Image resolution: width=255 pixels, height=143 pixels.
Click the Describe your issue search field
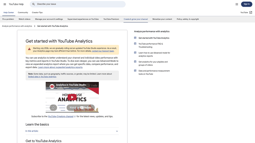coord(78,4)
